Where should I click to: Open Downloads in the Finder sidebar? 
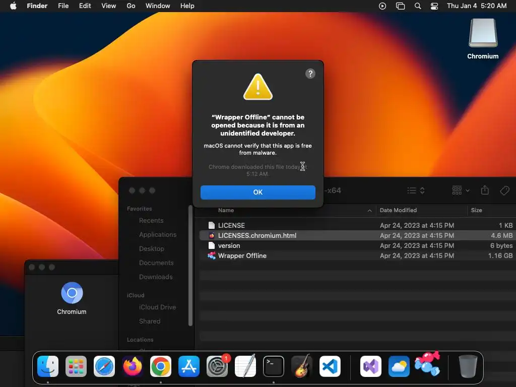(156, 277)
